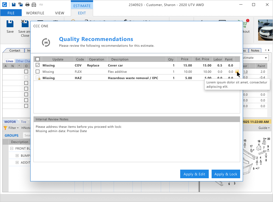Click the Labor column header in the dialog

pyautogui.click(x=218, y=59)
